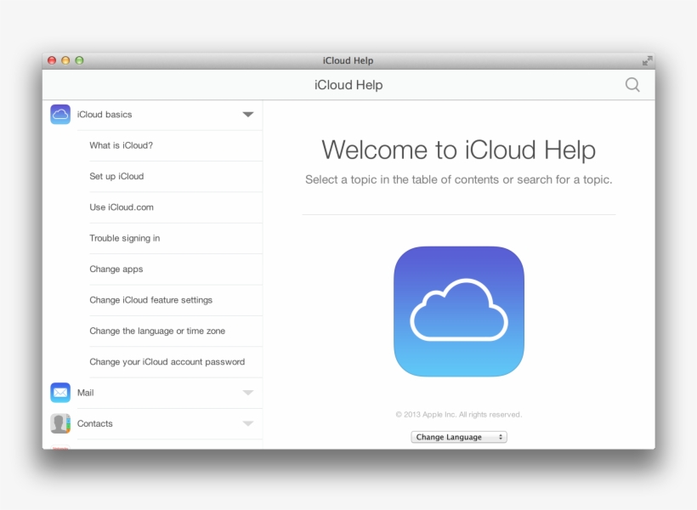Open the 'Set up iCloud' topic
The width and height of the screenshot is (697, 510).
[176, 176]
